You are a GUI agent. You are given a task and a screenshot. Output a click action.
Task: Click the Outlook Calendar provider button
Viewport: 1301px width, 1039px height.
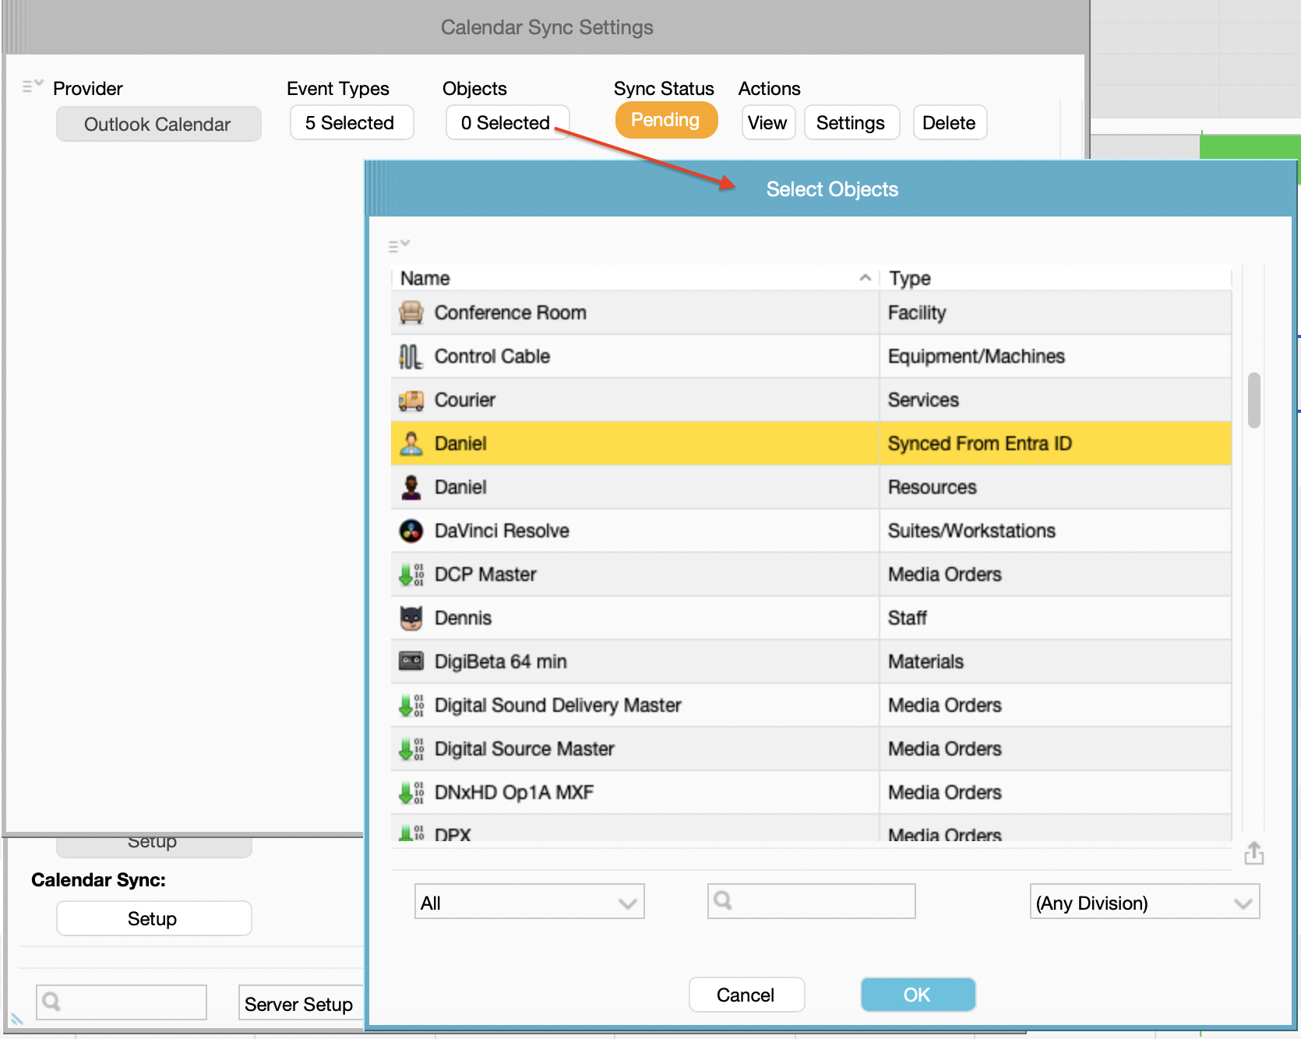click(158, 124)
